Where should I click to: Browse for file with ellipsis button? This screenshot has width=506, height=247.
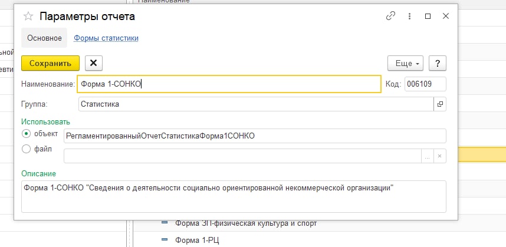(x=427, y=156)
